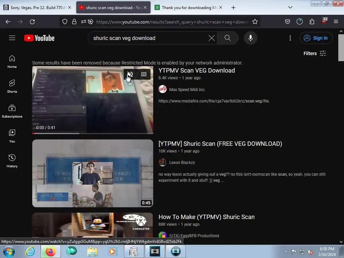Open the Firefox extensions puzzle icon
The image size is (344, 258).
click(x=312, y=22)
